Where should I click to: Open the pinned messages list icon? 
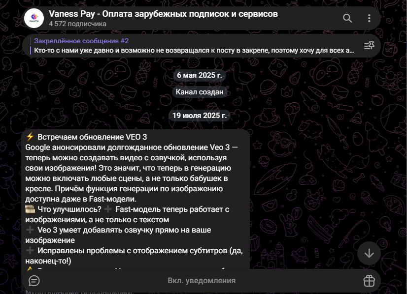(369, 46)
